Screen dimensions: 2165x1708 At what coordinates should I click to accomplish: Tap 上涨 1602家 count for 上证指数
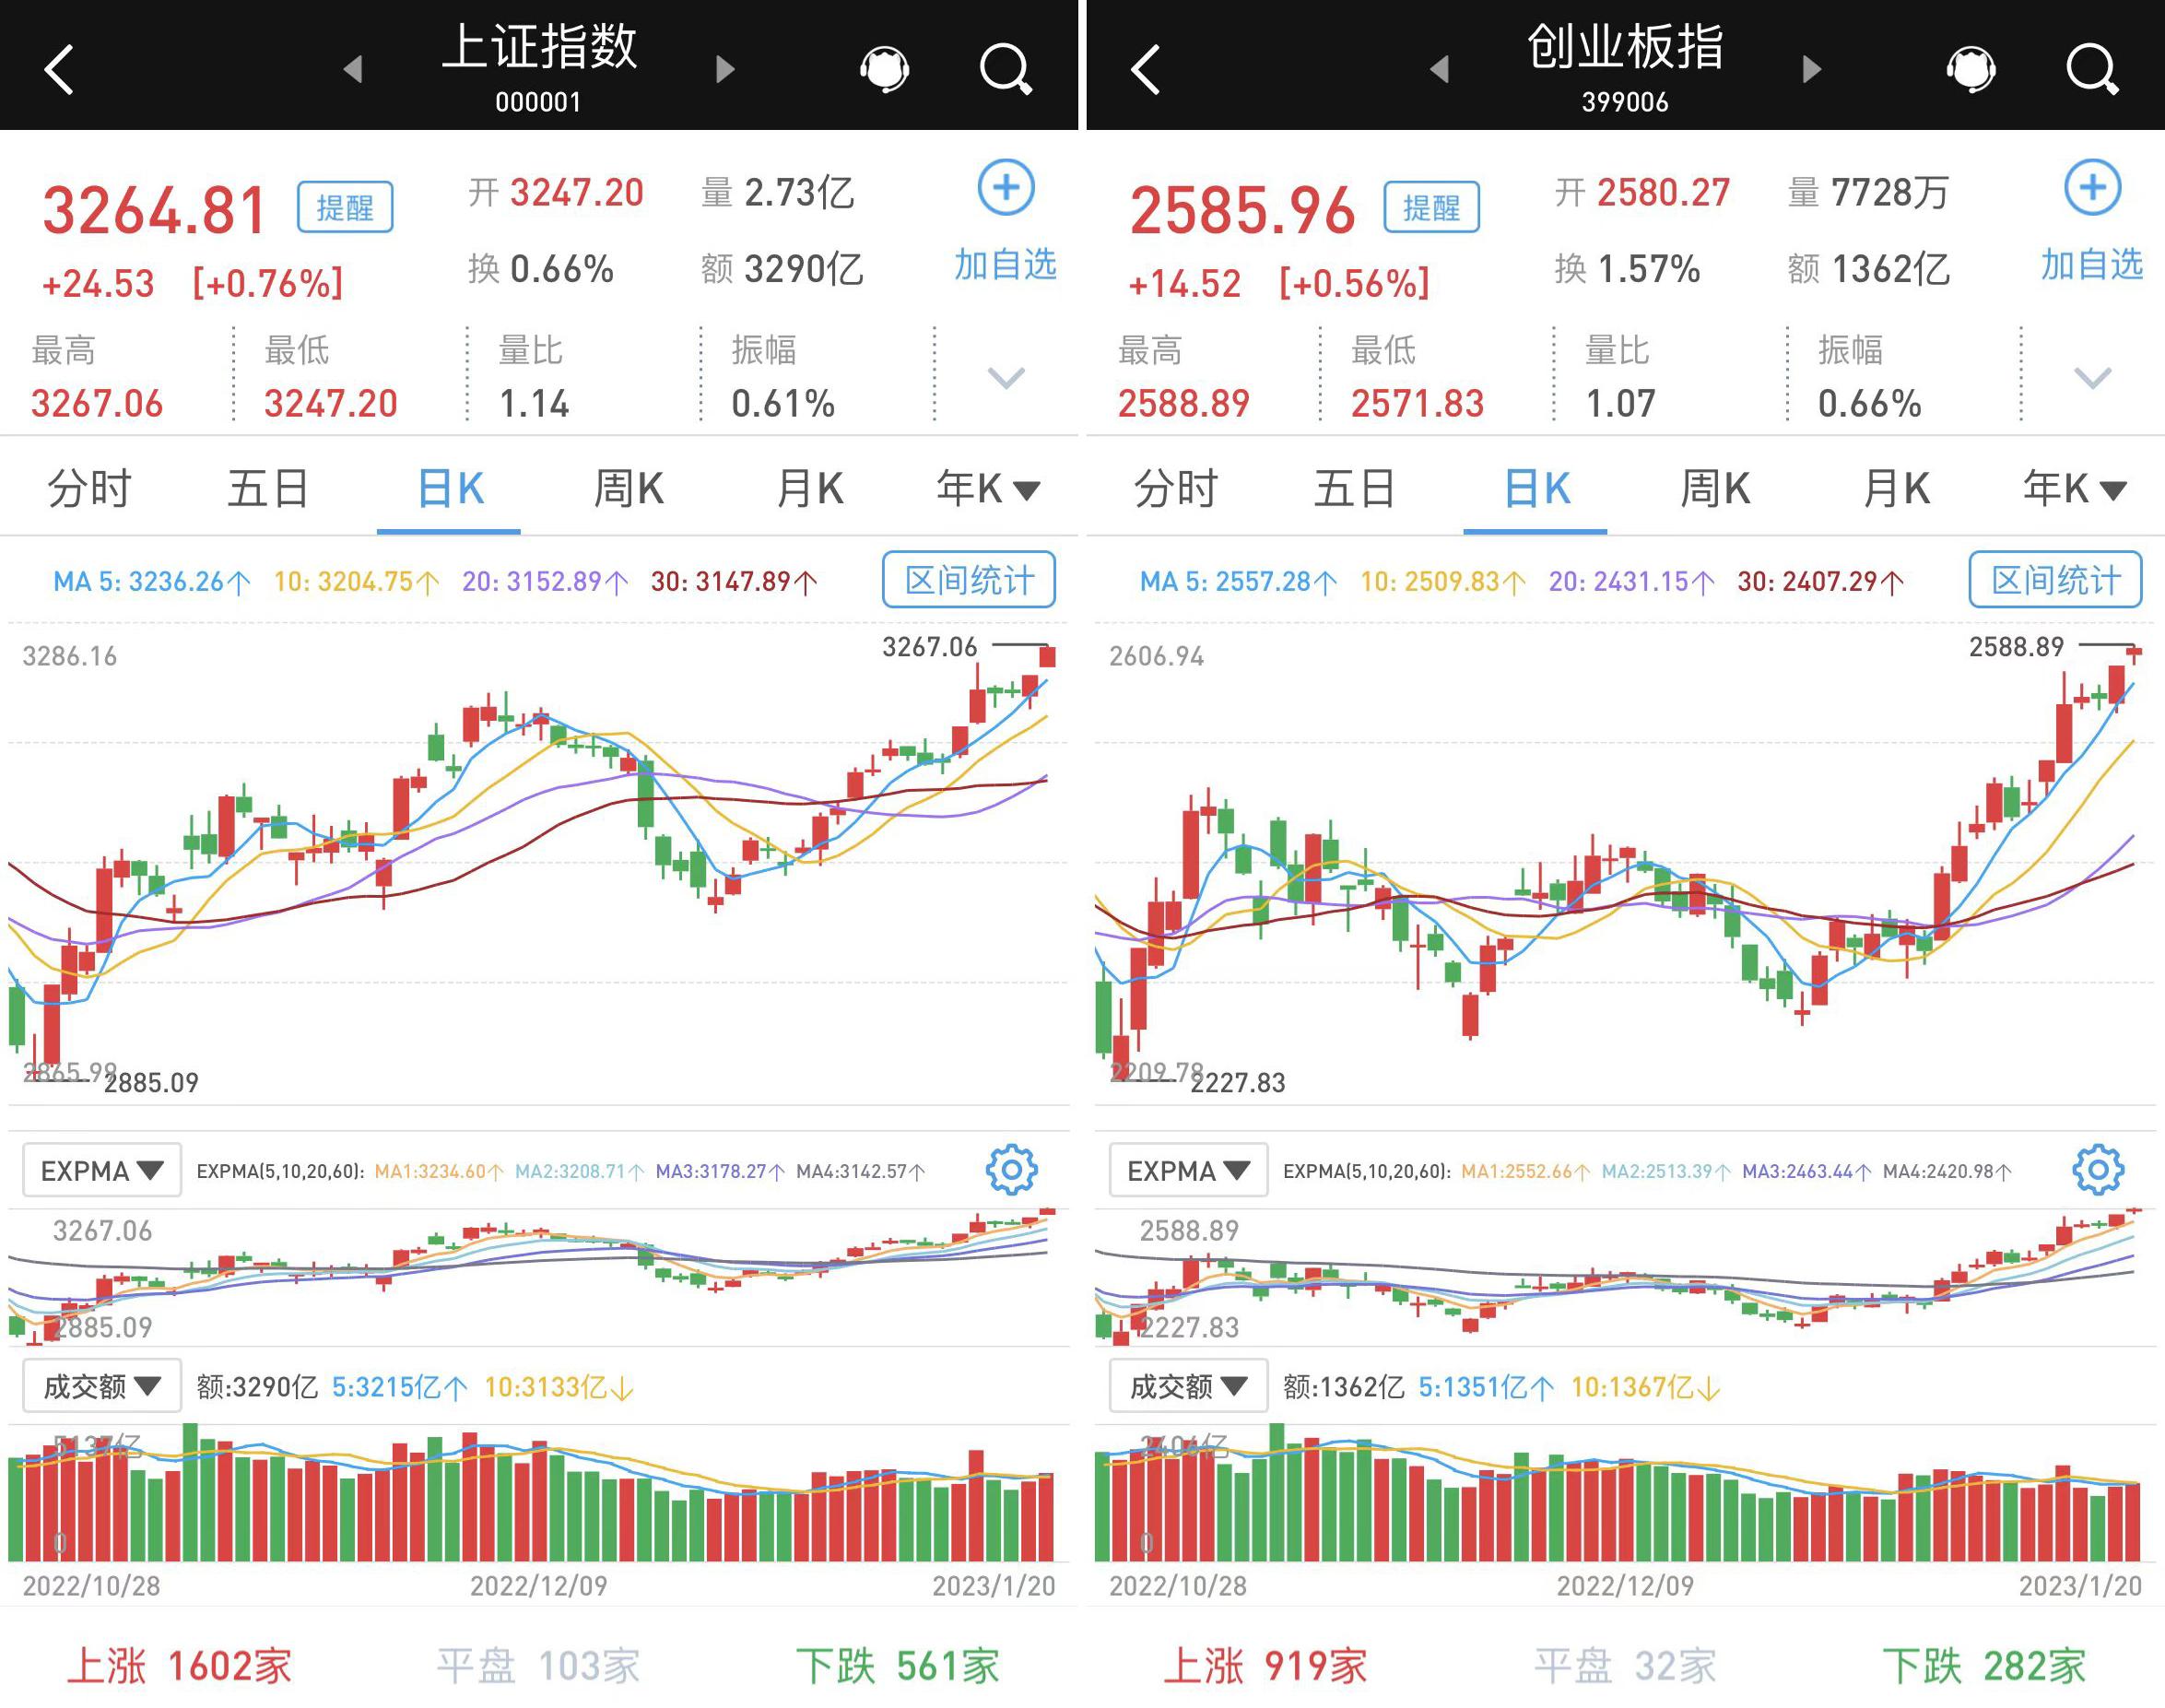click(x=179, y=1666)
